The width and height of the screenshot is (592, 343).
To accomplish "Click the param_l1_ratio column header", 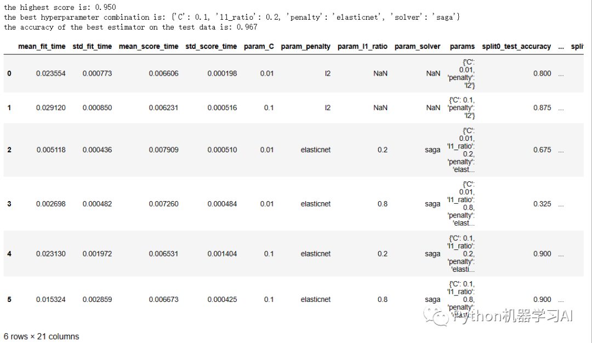I will click(362, 47).
